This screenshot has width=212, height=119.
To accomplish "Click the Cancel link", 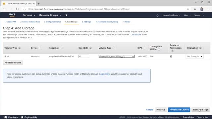I will point(149,110).
